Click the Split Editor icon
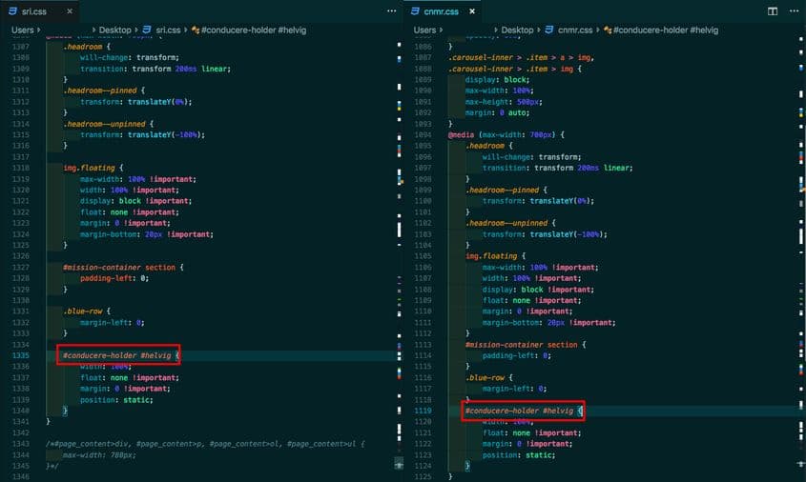The width and height of the screenshot is (806, 482). coord(773,10)
